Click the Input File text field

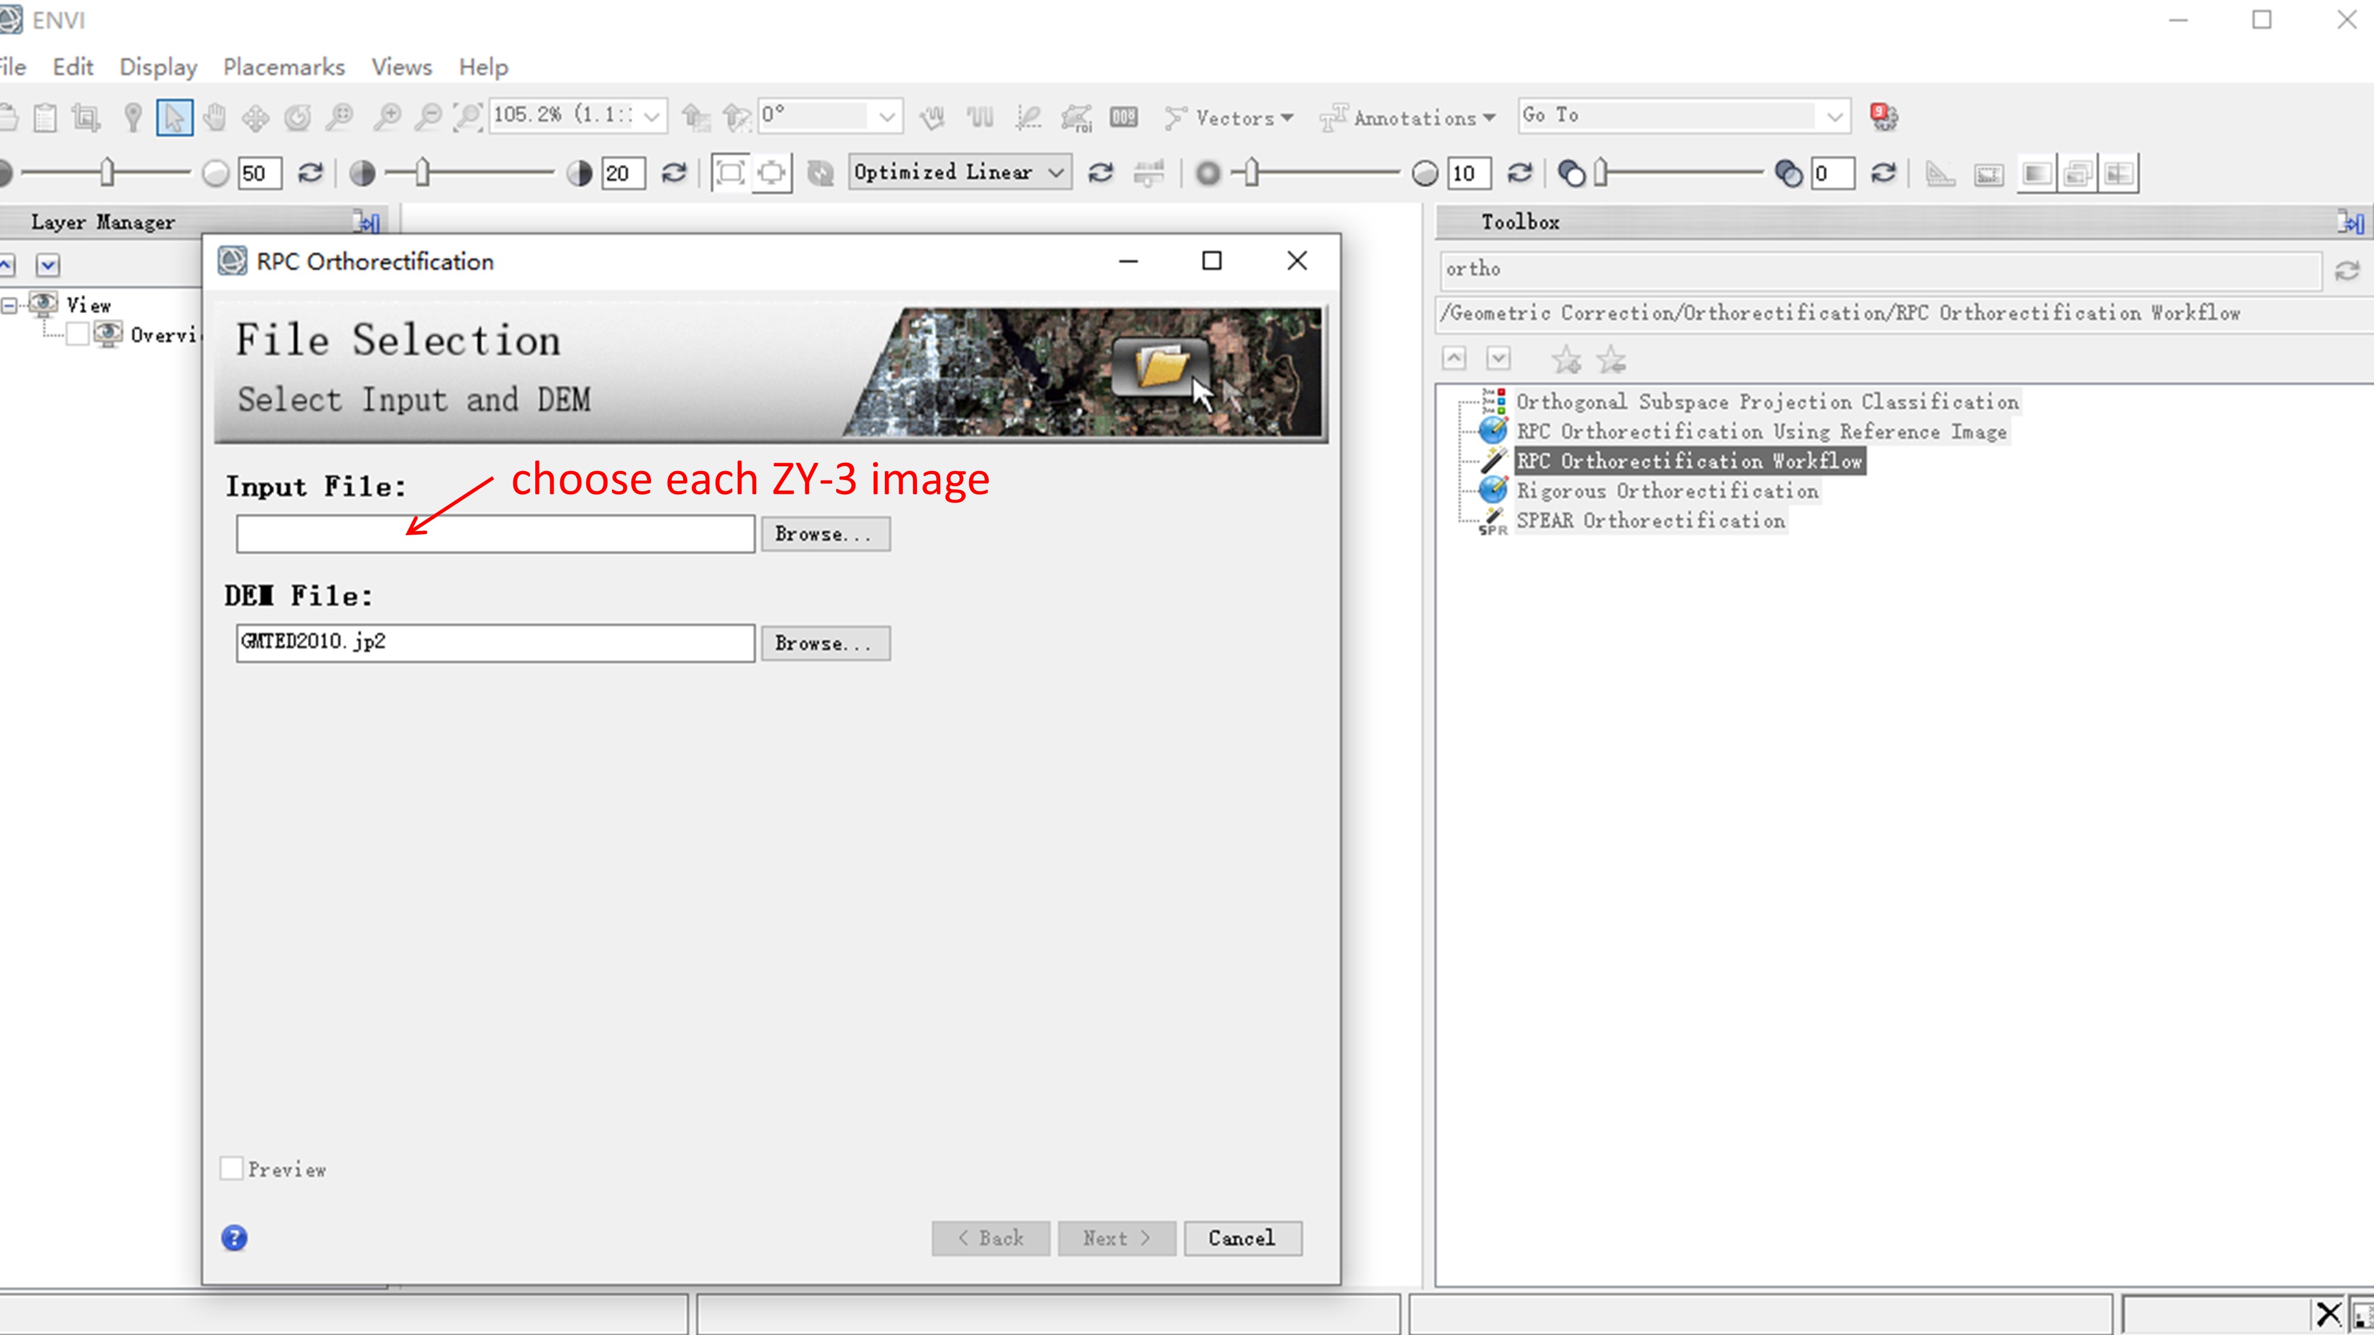click(x=494, y=532)
